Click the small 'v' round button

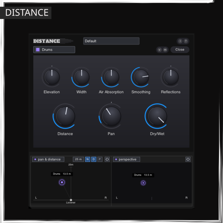(x=159, y=50)
